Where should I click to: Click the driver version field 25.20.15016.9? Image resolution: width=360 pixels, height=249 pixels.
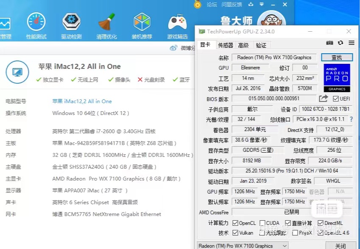[292, 170]
